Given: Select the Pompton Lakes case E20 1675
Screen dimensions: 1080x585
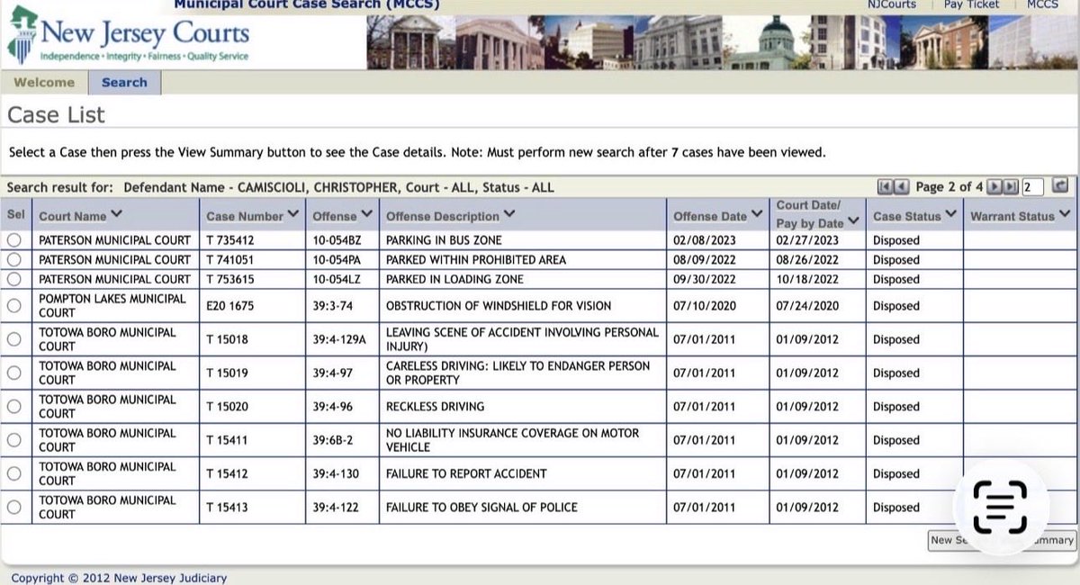Looking at the screenshot, I should pyautogui.click(x=13, y=306).
